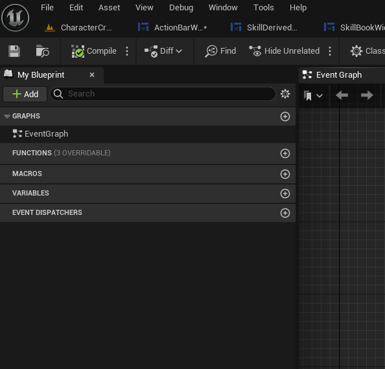Open the Debug menu
The width and height of the screenshot is (385, 369).
coord(181,8)
